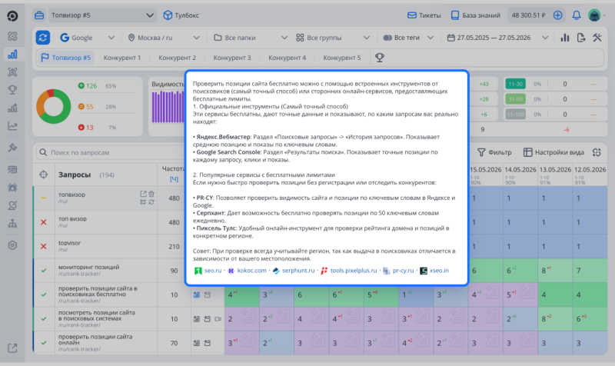The height and width of the screenshot is (366, 615).
Task: Open the chart view icon in the toolbar
Action: (565, 38)
